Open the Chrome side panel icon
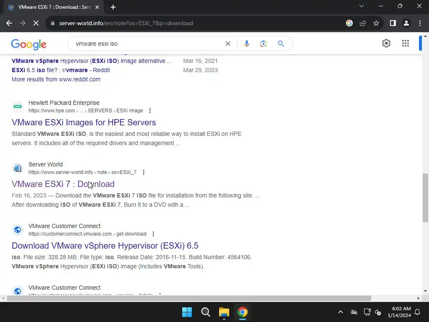 coord(393,23)
